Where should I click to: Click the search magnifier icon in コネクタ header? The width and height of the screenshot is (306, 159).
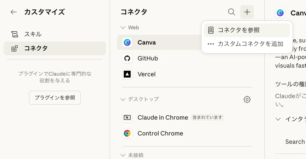coord(232,12)
